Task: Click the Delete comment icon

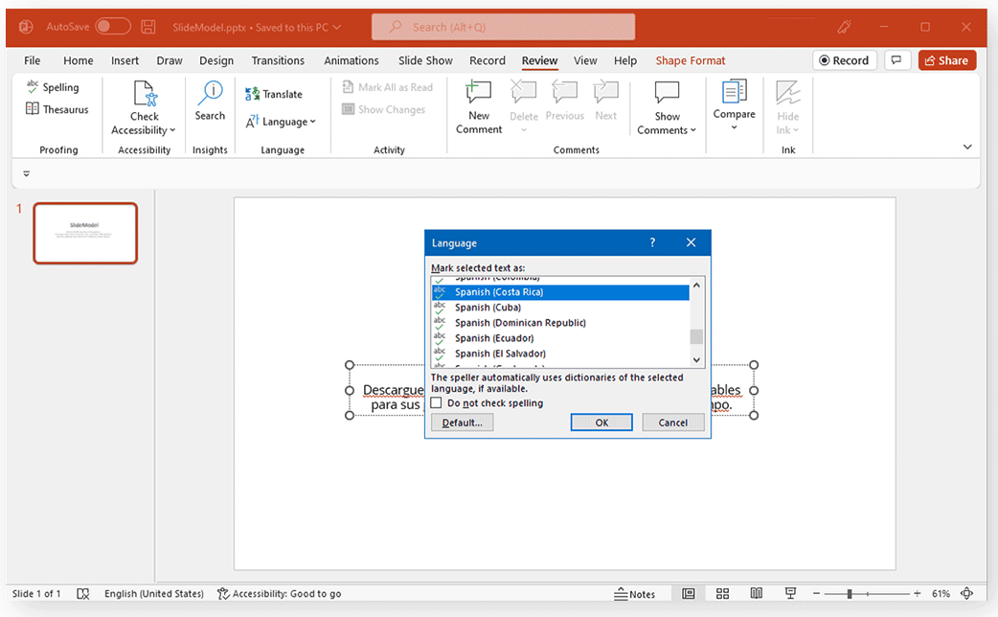Action: click(x=524, y=93)
